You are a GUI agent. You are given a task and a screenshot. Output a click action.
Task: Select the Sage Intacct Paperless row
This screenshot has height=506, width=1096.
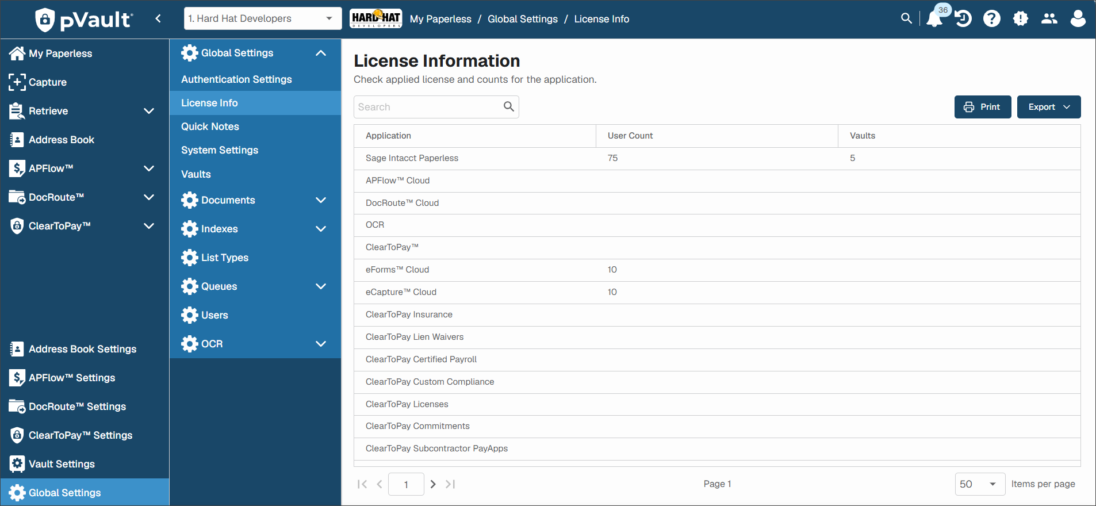coord(717,158)
